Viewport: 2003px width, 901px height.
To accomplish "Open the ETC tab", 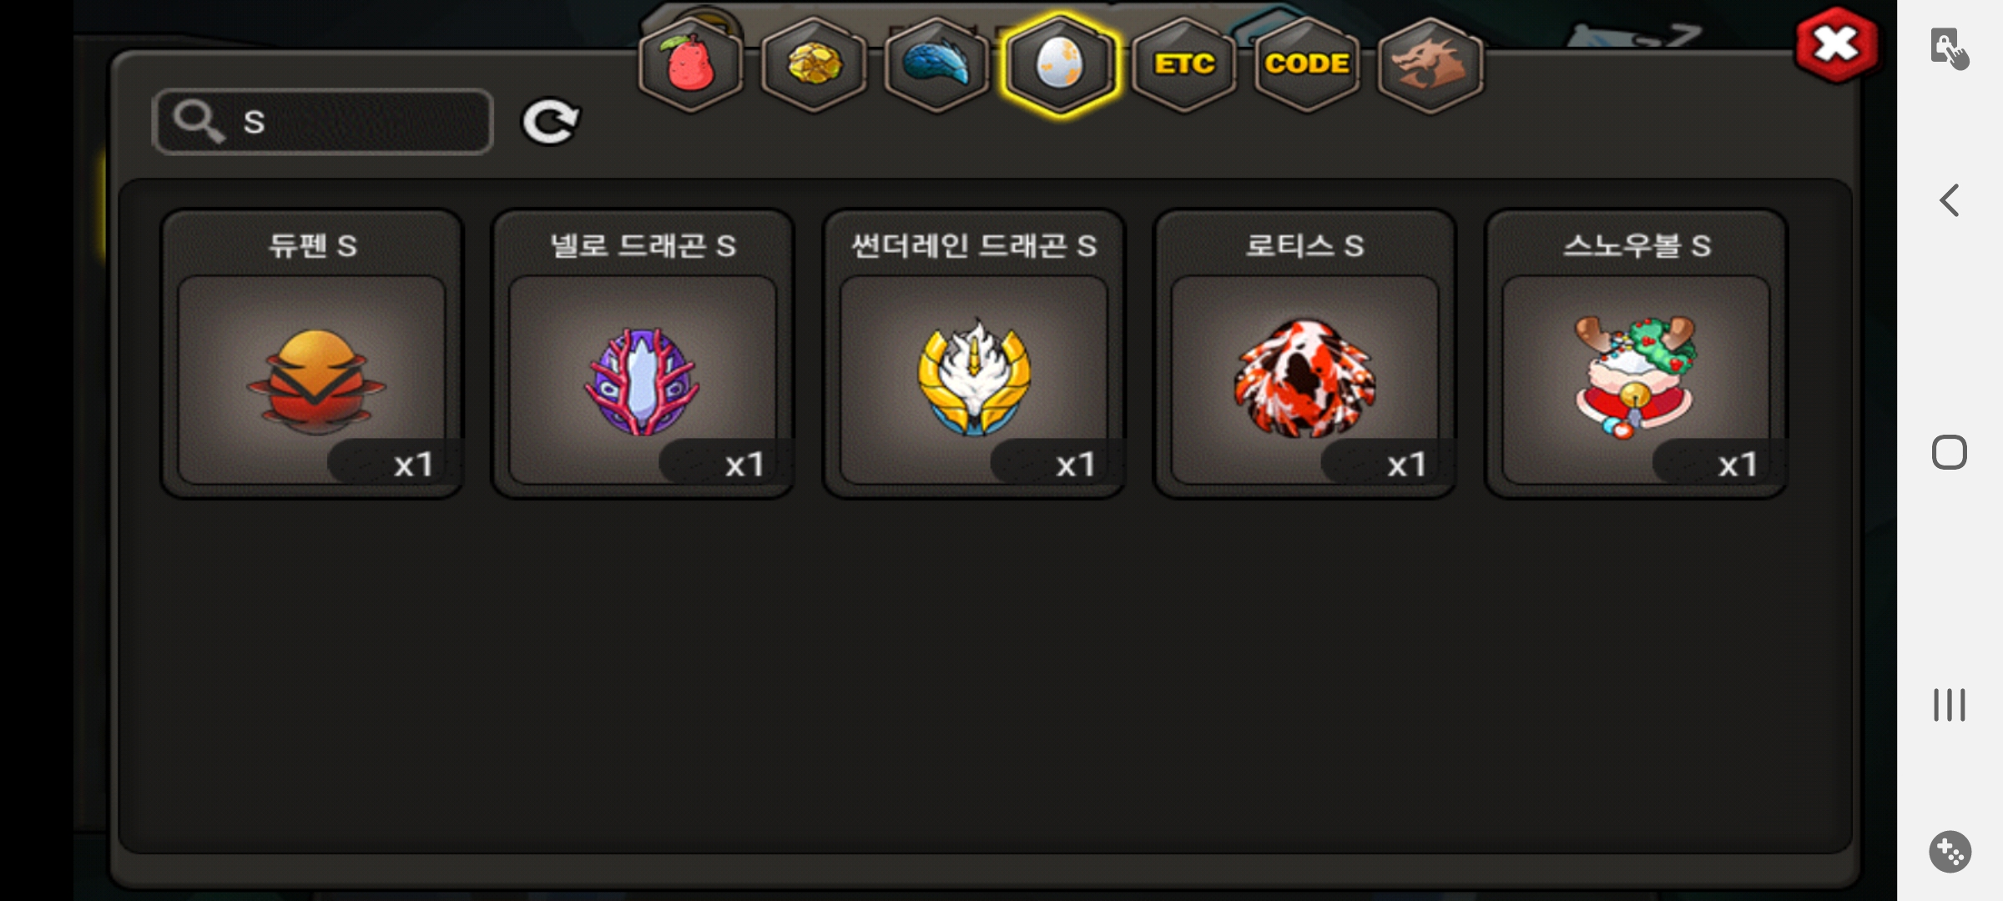I will [x=1183, y=64].
